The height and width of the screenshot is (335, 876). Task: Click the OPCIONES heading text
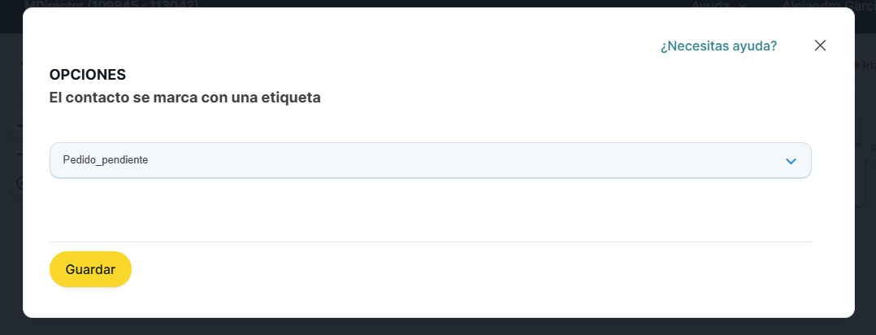pyautogui.click(x=88, y=75)
